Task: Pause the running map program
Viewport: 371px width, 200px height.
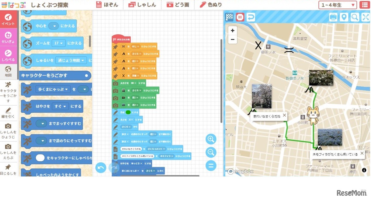Action: pyautogui.click(x=240, y=17)
